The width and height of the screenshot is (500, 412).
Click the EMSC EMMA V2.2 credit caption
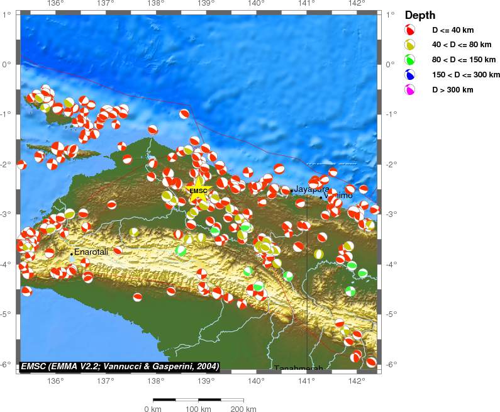[x=120, y=366]
